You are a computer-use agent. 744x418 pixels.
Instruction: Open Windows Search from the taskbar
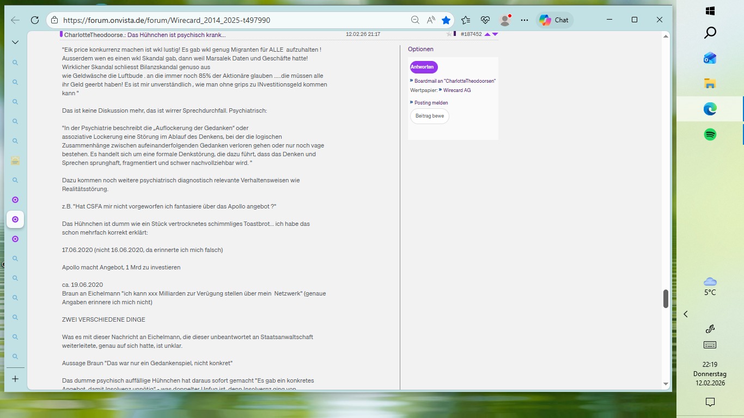709,33
